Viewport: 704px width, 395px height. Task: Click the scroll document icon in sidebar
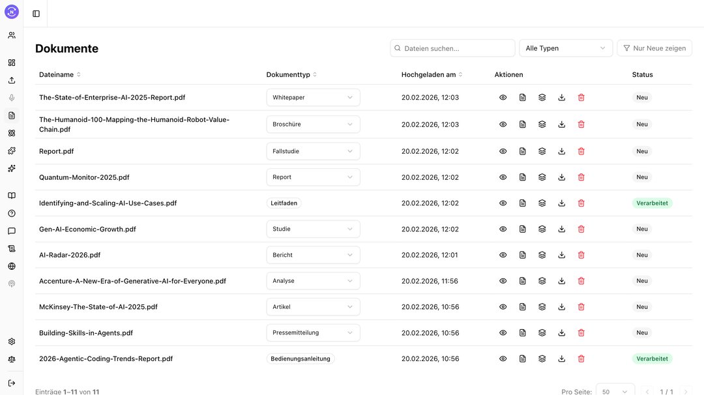coord(12,248)
